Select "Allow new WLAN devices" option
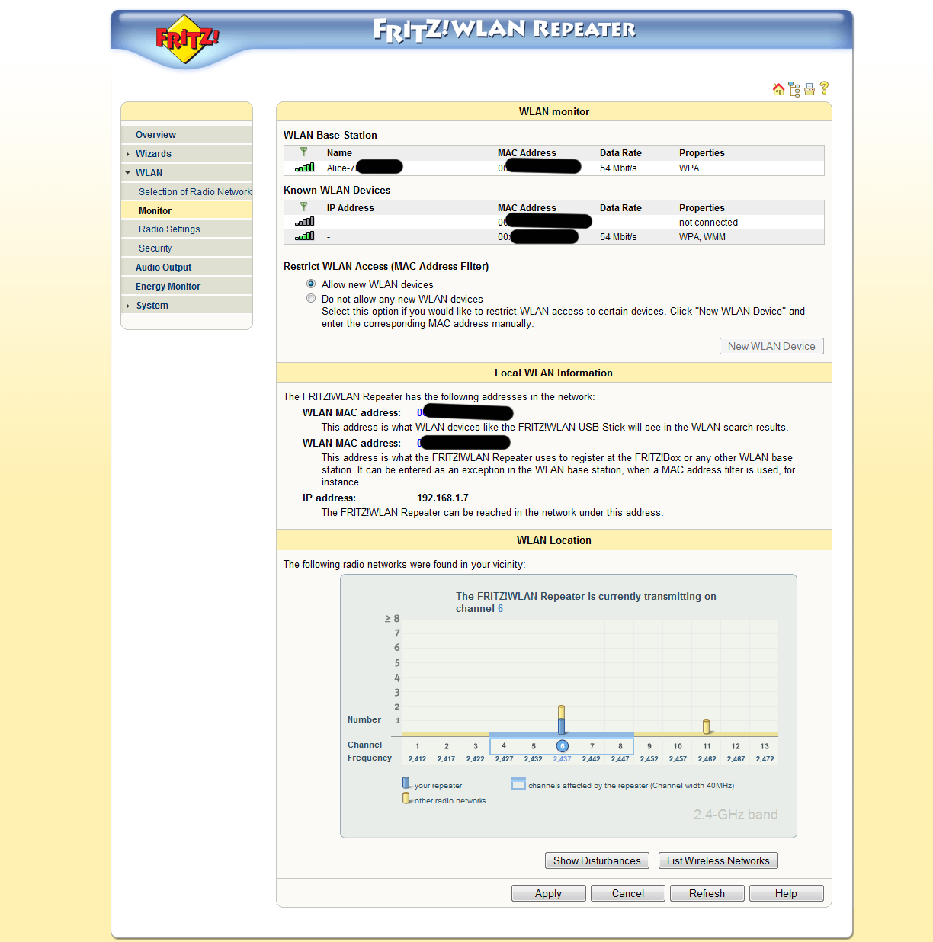The width and height of the screenshot is (933, 942). 311,284
